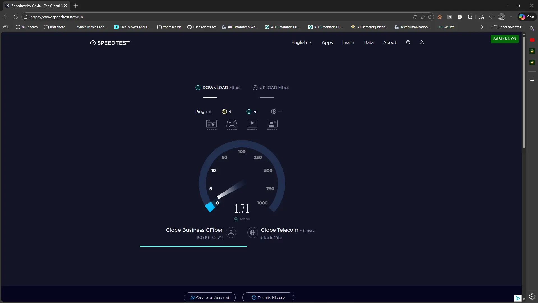Click the gaming controller performance icon

point(232,125)
